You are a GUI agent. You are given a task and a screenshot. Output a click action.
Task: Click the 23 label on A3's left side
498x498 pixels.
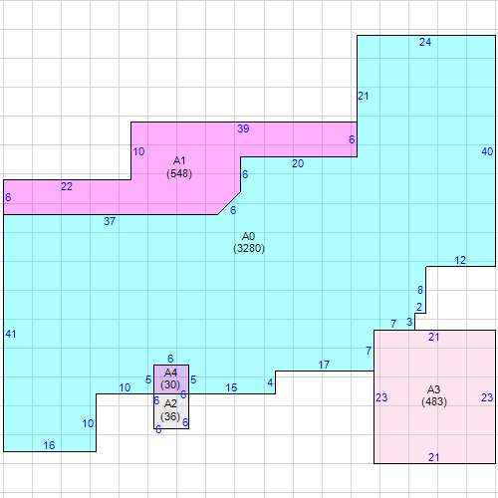(381, 397)
